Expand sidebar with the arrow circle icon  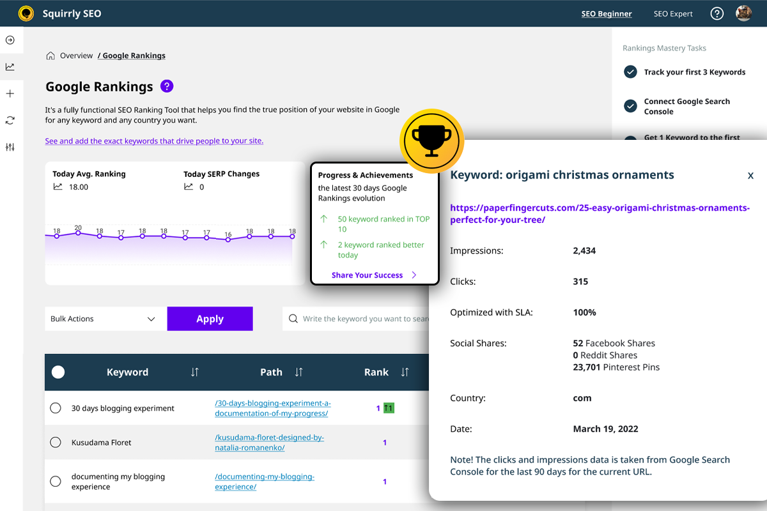10,40
